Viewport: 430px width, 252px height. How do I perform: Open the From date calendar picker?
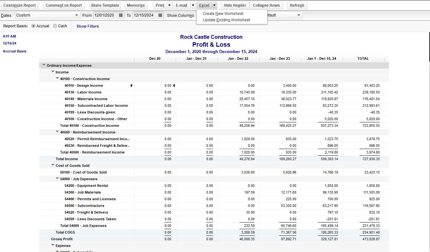pos(121,15)
